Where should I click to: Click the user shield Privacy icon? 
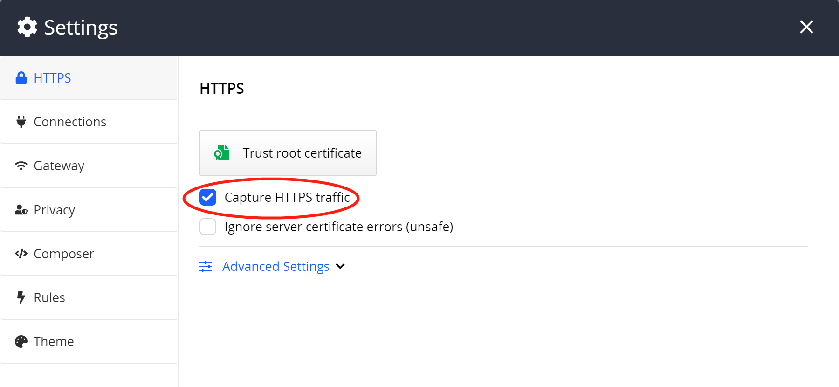[x=21, y=210]
